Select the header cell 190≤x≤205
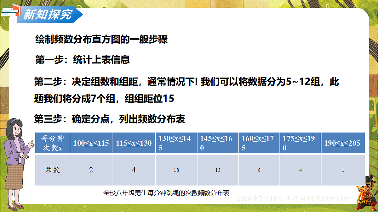 [343, 143]
